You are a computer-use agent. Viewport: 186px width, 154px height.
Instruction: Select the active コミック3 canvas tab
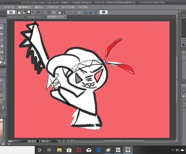coord(57,17)
